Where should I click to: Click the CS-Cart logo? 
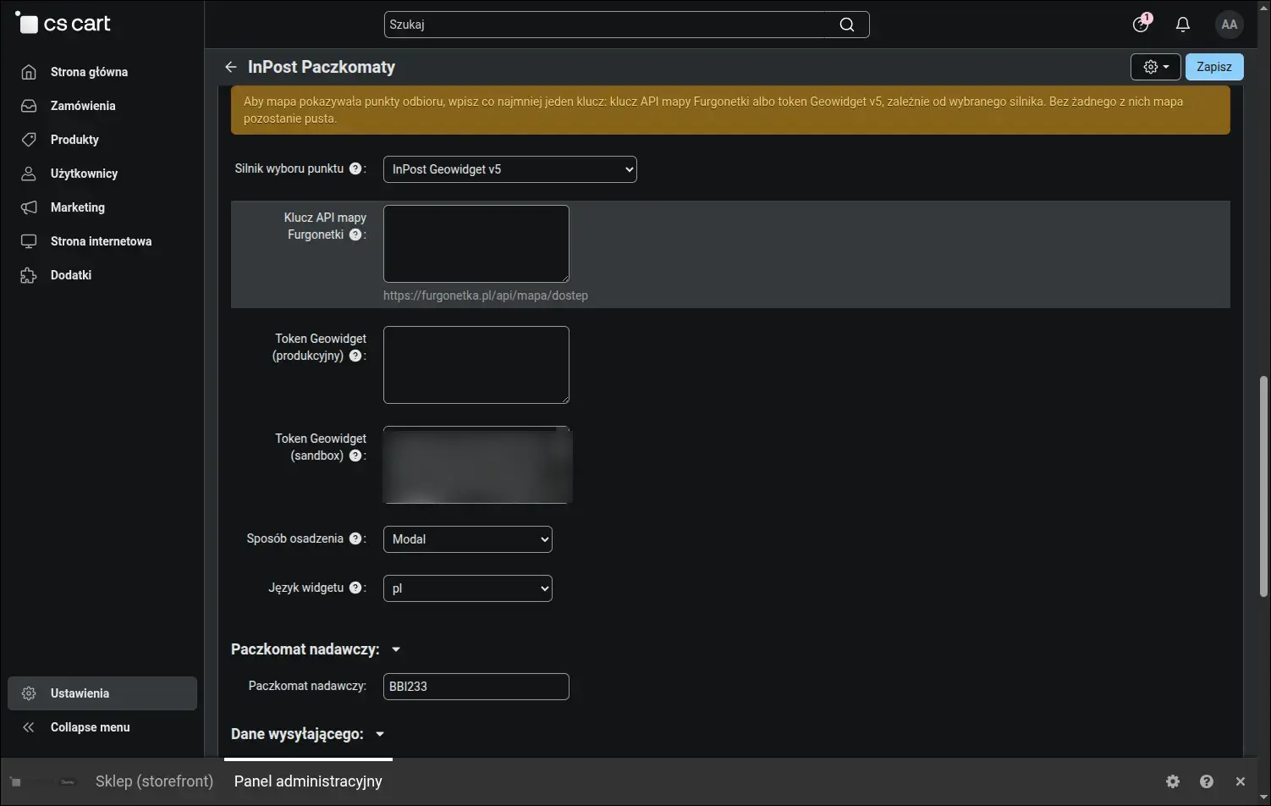pyautogui.click(x=63, y=24)
